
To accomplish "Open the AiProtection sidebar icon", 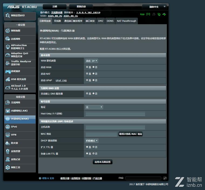I will point(8,47).
